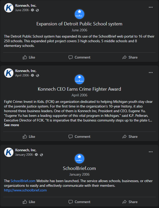
Task: Like the Konnech CEO Crime Fighter Award post
Action: (29, 137)
